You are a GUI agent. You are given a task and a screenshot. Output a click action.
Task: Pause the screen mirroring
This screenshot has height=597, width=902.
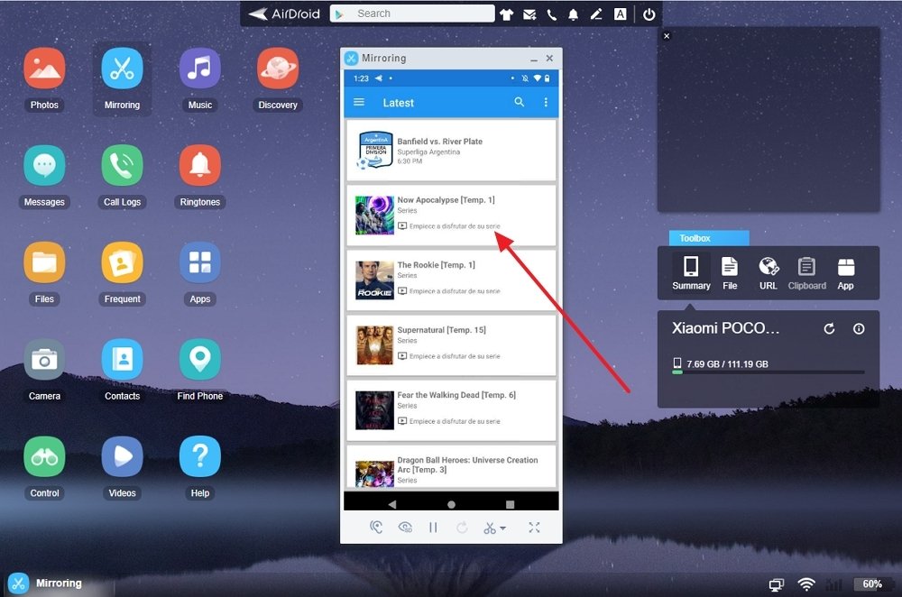pos(433,528)
